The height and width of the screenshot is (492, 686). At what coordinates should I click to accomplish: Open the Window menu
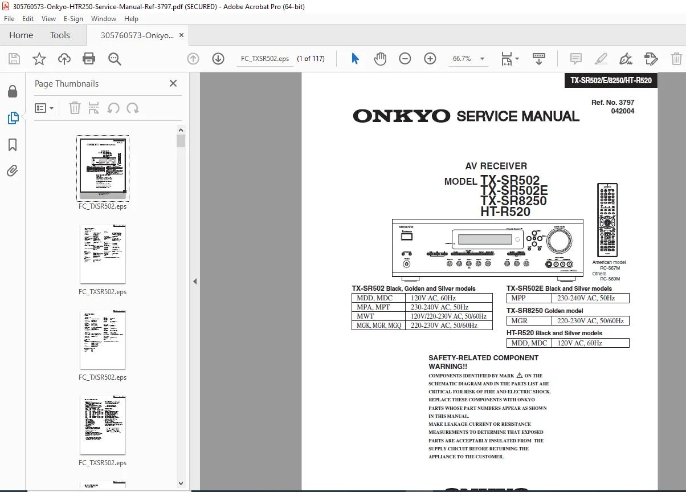(x=104, y=19)
